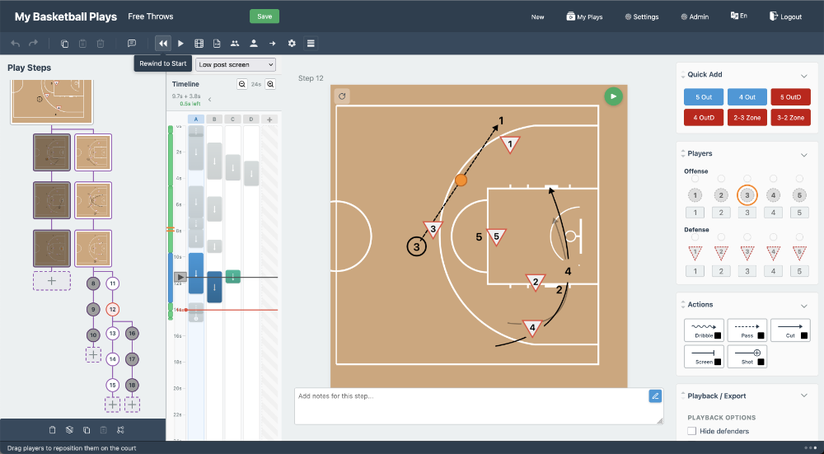Click the right-arrow icon in toolbar
The height and width of the screenshot is (454, 824).
(272, 44)
